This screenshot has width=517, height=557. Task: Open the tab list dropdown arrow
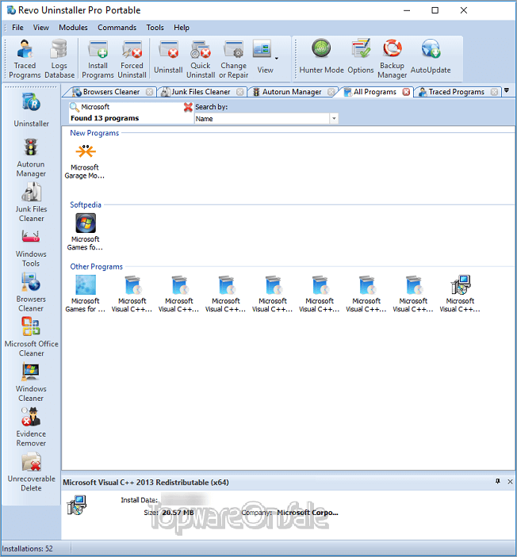point(507,90)
